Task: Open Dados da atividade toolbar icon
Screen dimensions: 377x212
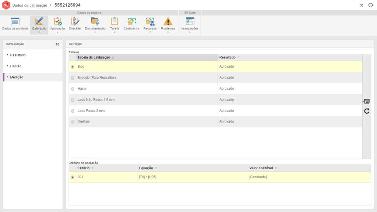Action: [x=15, y=22]
